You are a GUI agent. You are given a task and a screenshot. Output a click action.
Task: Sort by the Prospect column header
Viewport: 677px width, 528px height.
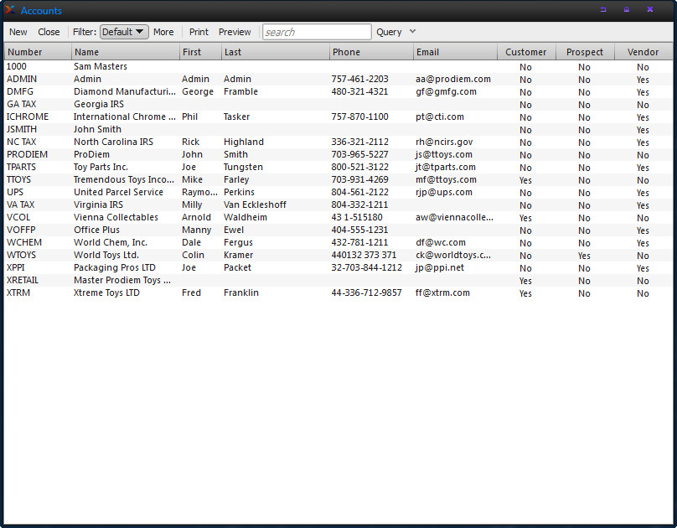[585, 52]
